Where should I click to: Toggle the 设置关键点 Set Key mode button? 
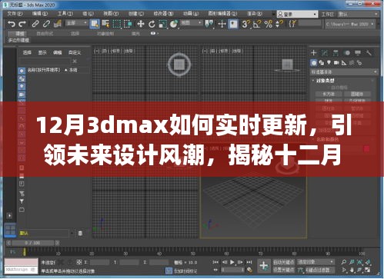point(284,270)
